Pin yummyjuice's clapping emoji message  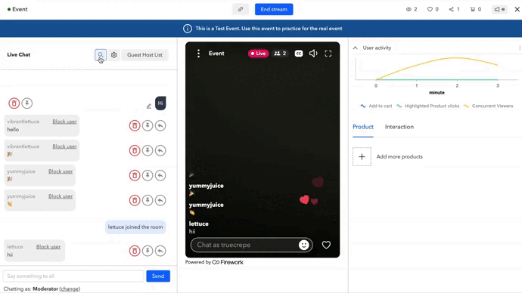pos(148,200)
